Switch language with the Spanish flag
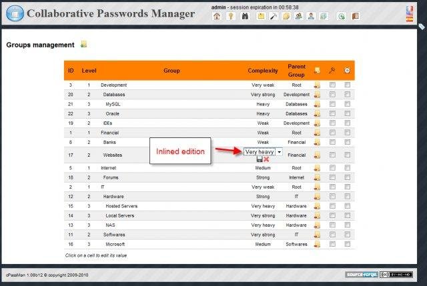Screen dimensions: 427x286 click(409, 19)
